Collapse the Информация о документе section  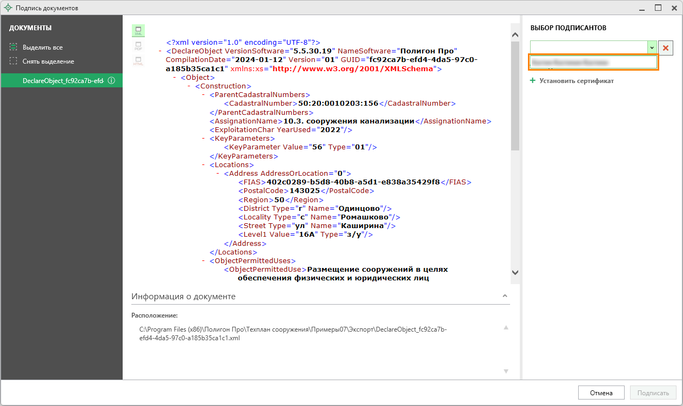pos(505,296)
